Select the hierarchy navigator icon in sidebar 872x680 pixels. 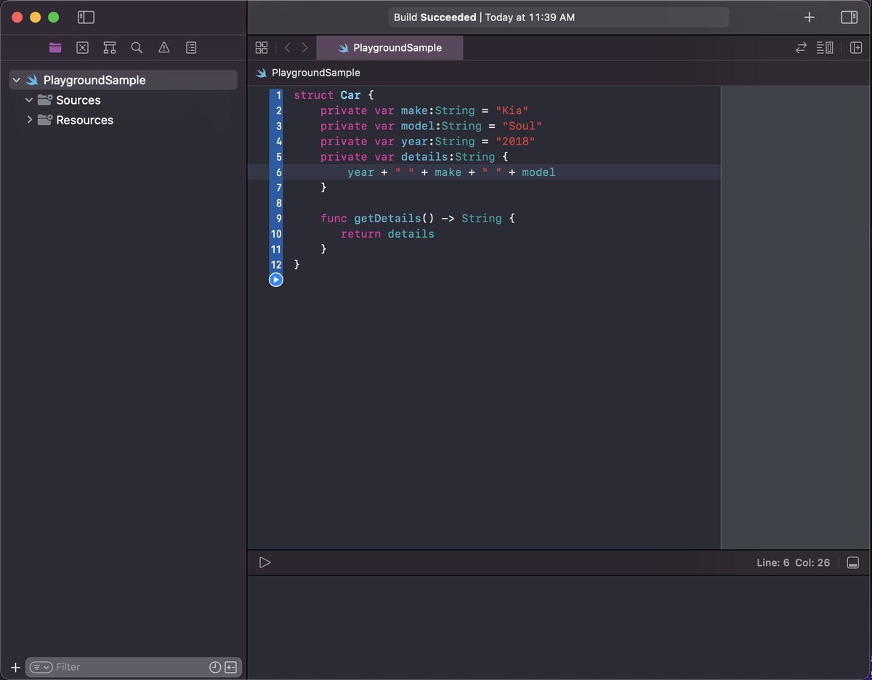109,47
